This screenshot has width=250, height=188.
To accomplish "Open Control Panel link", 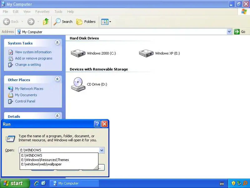I will point(25,101).
